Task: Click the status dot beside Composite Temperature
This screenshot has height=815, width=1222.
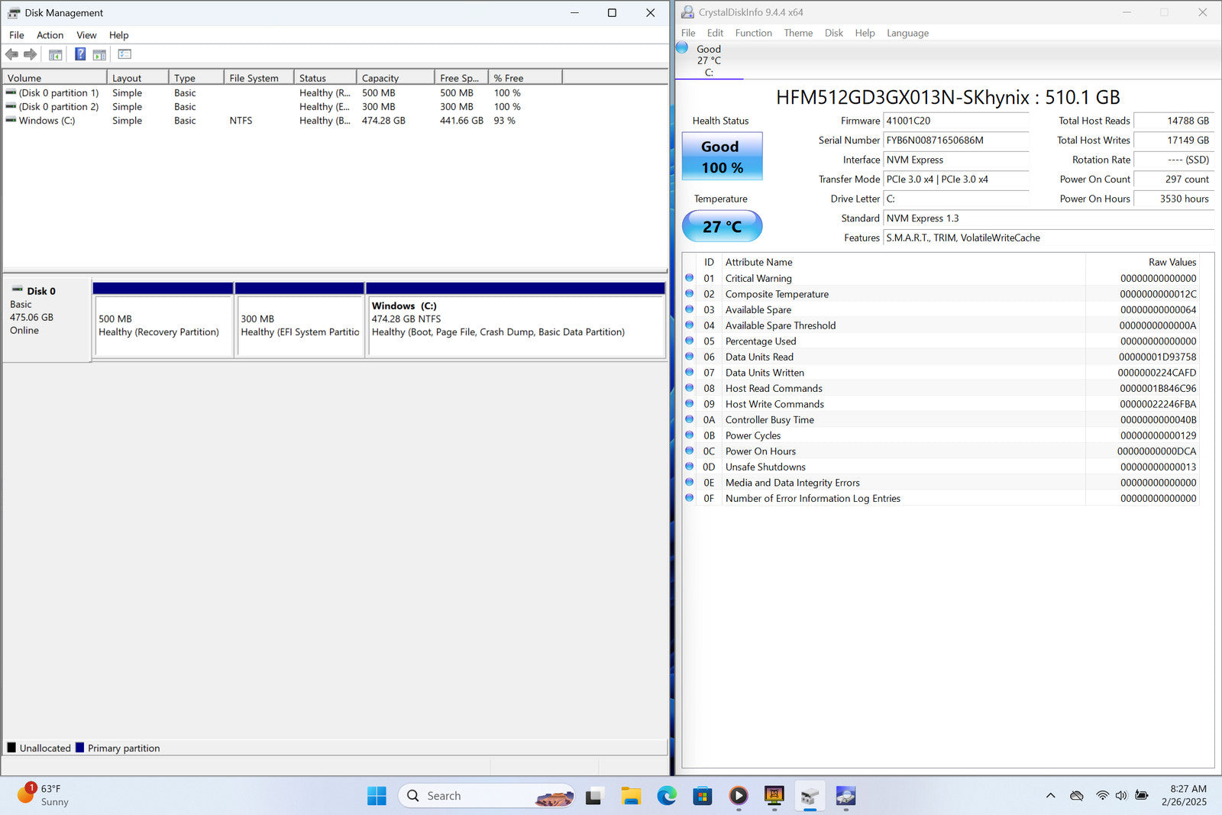Action: click(689, 293)
